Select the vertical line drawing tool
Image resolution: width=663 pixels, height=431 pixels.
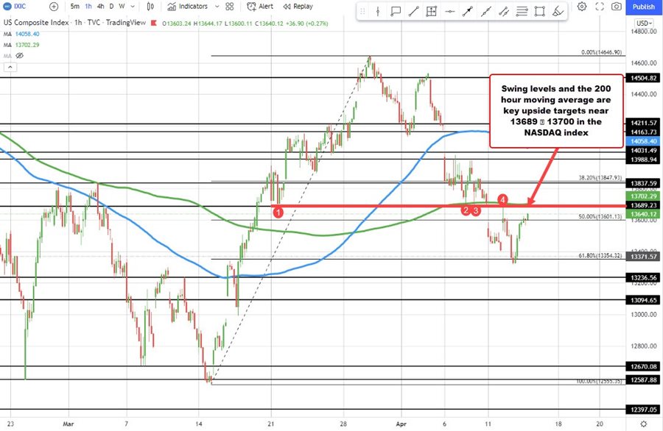coord(378,12)
